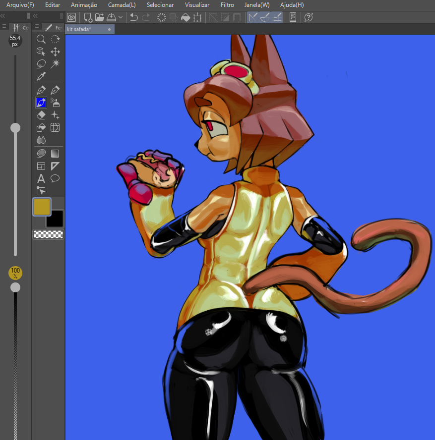Open the Selecionar menu
The height and width of the screenshot is (440, 435).
pos(160,5)
